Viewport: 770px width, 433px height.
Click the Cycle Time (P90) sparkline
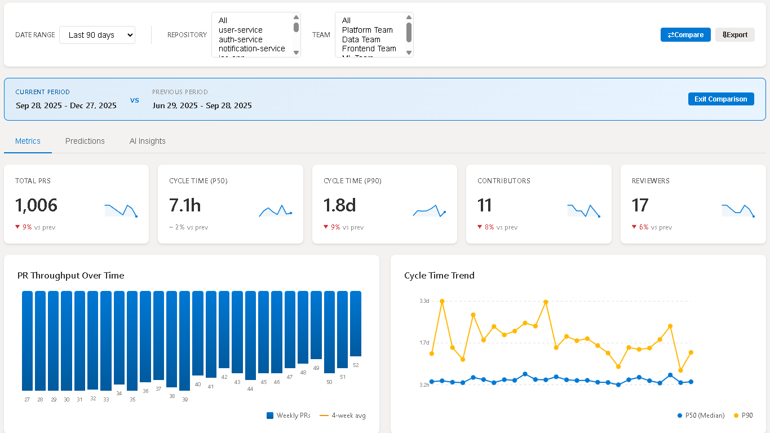[430, 210]
